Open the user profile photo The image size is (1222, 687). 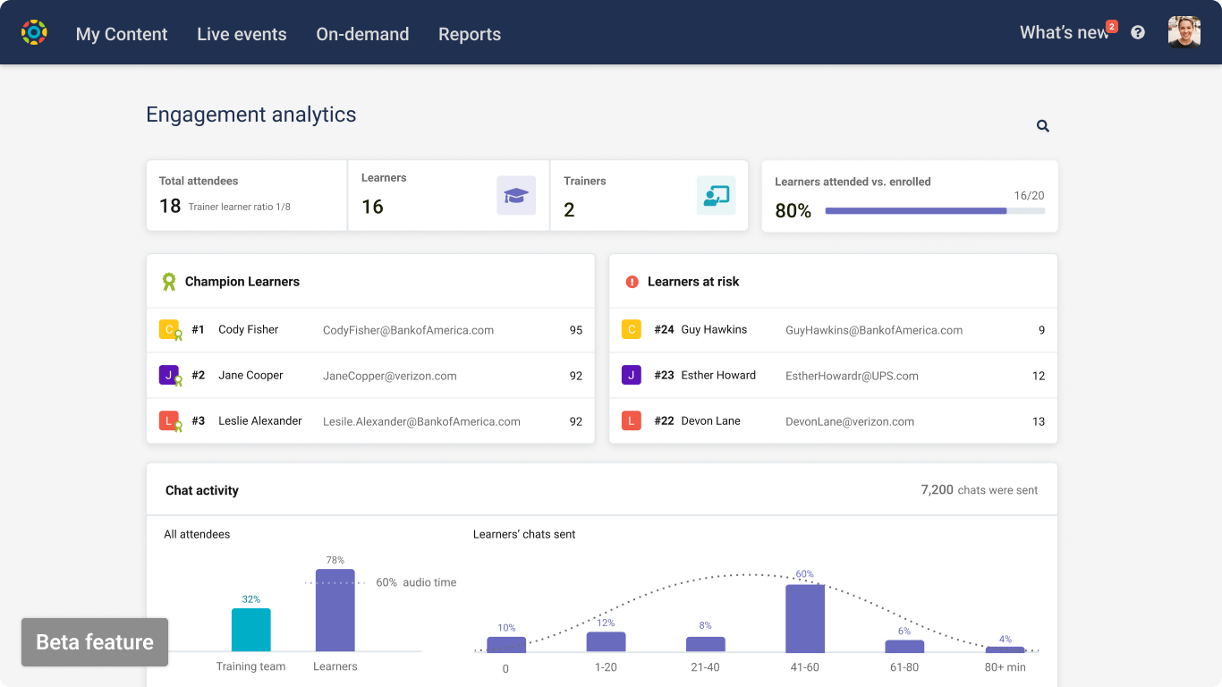[x=1184, y=32]
